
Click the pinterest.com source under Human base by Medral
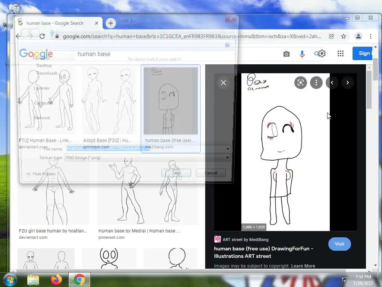[111, 237]
